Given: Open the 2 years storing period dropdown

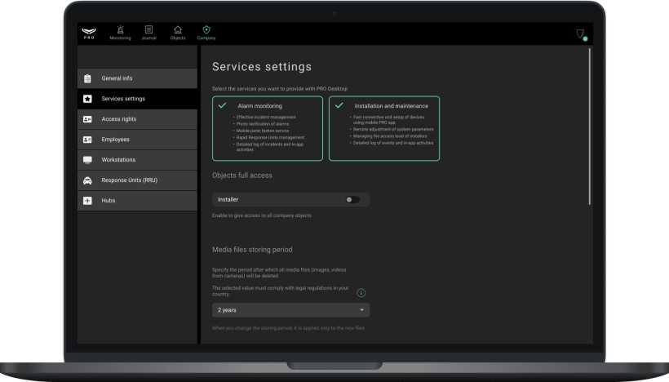Looking at the screenshot, I should pyautogui.click(x=290, y=310).
